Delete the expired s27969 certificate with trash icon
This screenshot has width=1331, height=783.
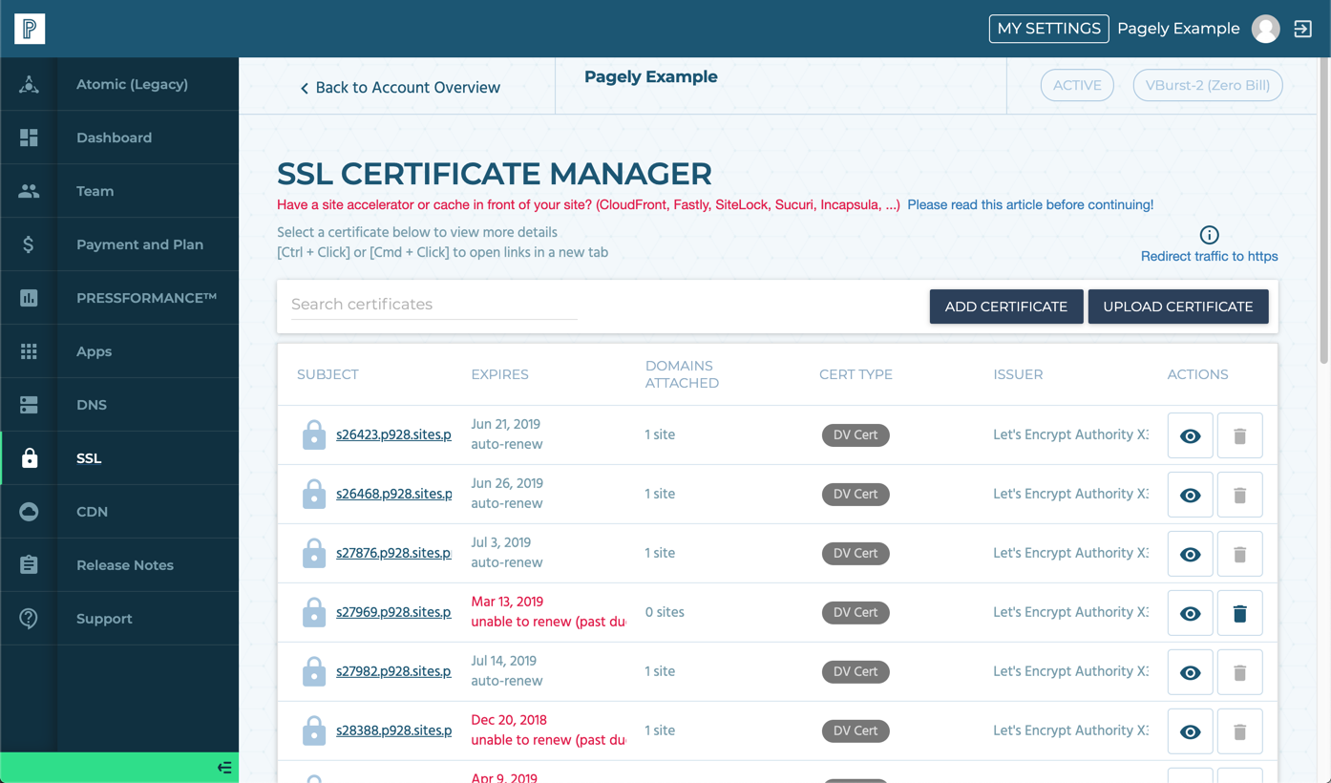tap(1239, 612)
